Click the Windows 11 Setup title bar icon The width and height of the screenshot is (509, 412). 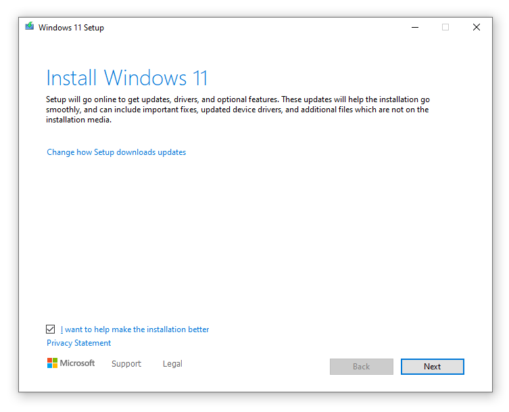coord(30,26)
